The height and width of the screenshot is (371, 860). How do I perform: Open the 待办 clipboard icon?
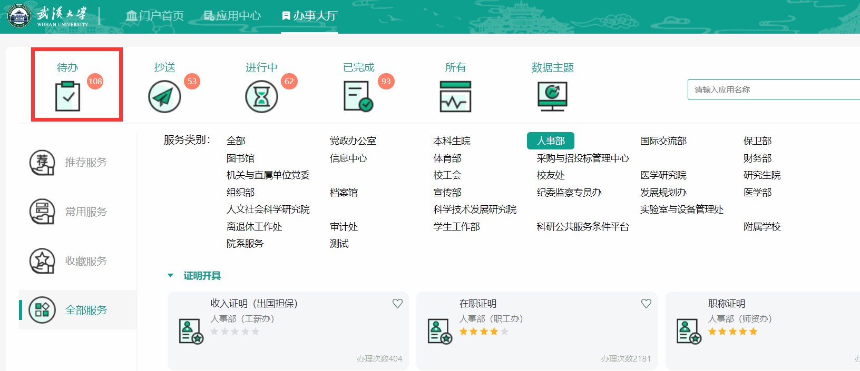point(67,96)
